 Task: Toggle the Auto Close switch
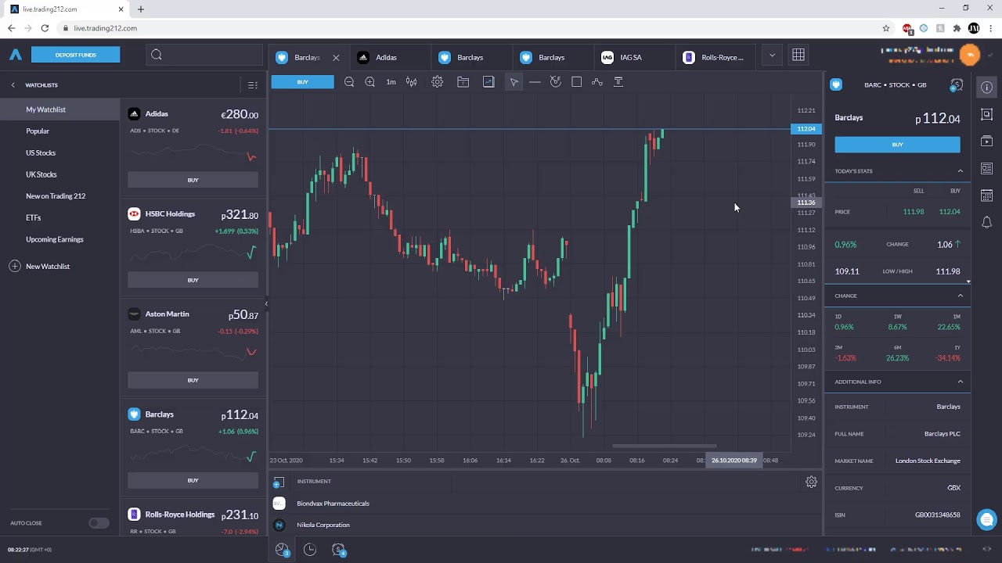click(x=99, y=523)
